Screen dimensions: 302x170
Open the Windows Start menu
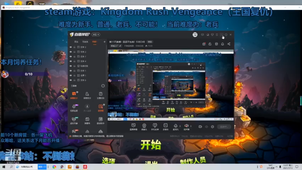pos(3,167)
